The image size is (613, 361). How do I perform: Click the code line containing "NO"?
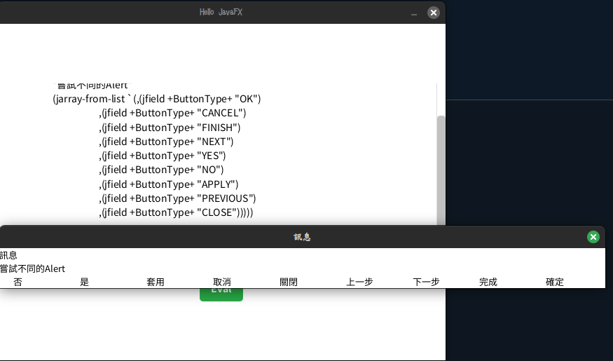(161, 170)
